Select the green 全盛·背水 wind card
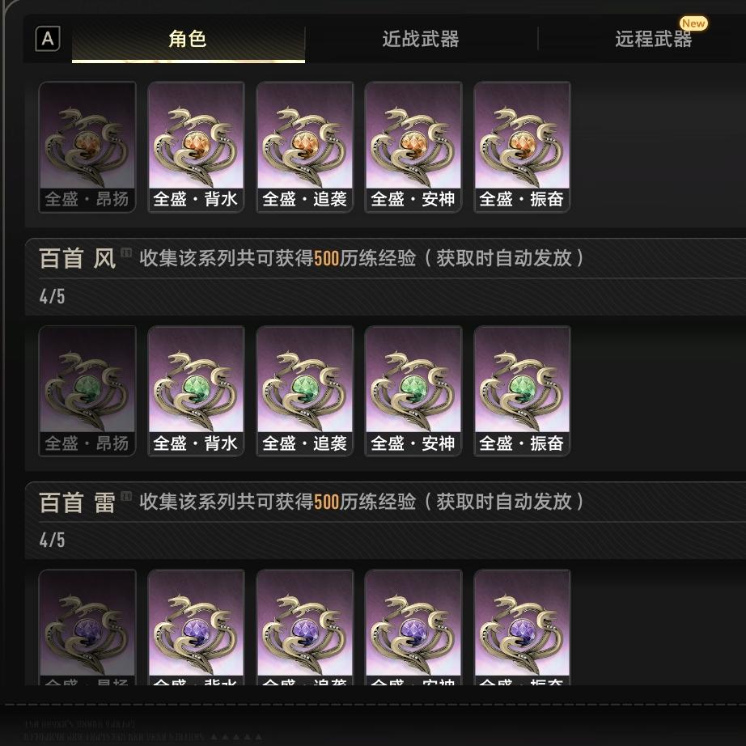 click(196, 391)
